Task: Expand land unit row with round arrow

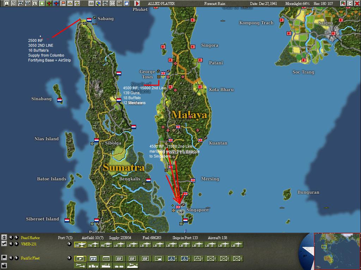Action: (69, 258)
